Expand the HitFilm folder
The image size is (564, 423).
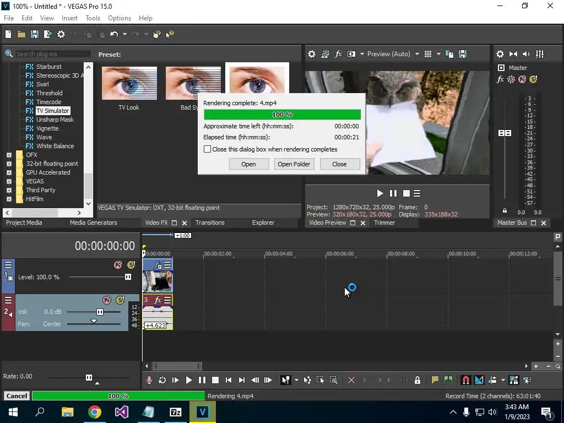(9, 199)
